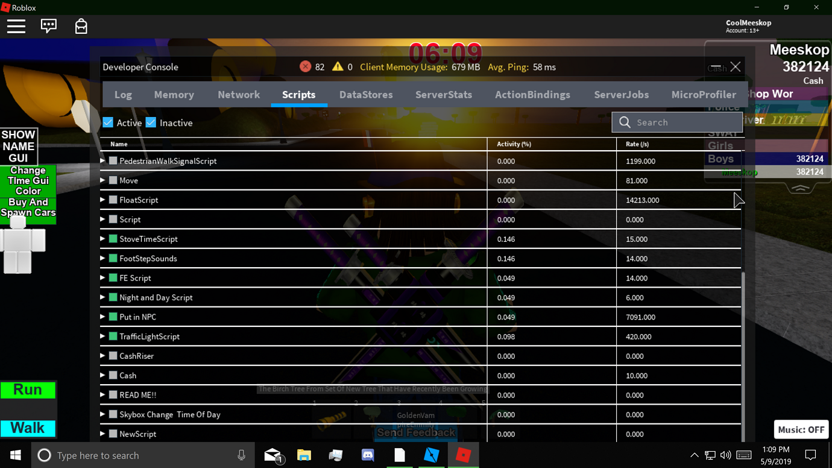Click the console vertical scrollbar
Image resolution: width=832 pixels, height=468 pixels.
tap(743, 356)
